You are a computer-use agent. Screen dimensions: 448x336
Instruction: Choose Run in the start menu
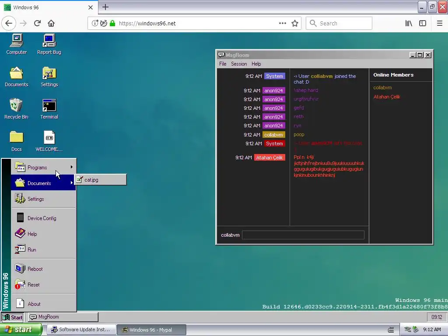pos(43,249)
